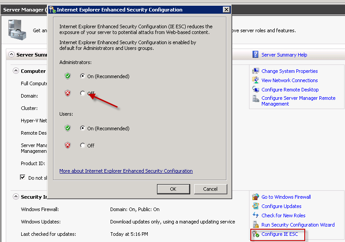The image size is (345, 242).
Task: Click the Configure IE ESC key icon
Action: pos(256,234)
